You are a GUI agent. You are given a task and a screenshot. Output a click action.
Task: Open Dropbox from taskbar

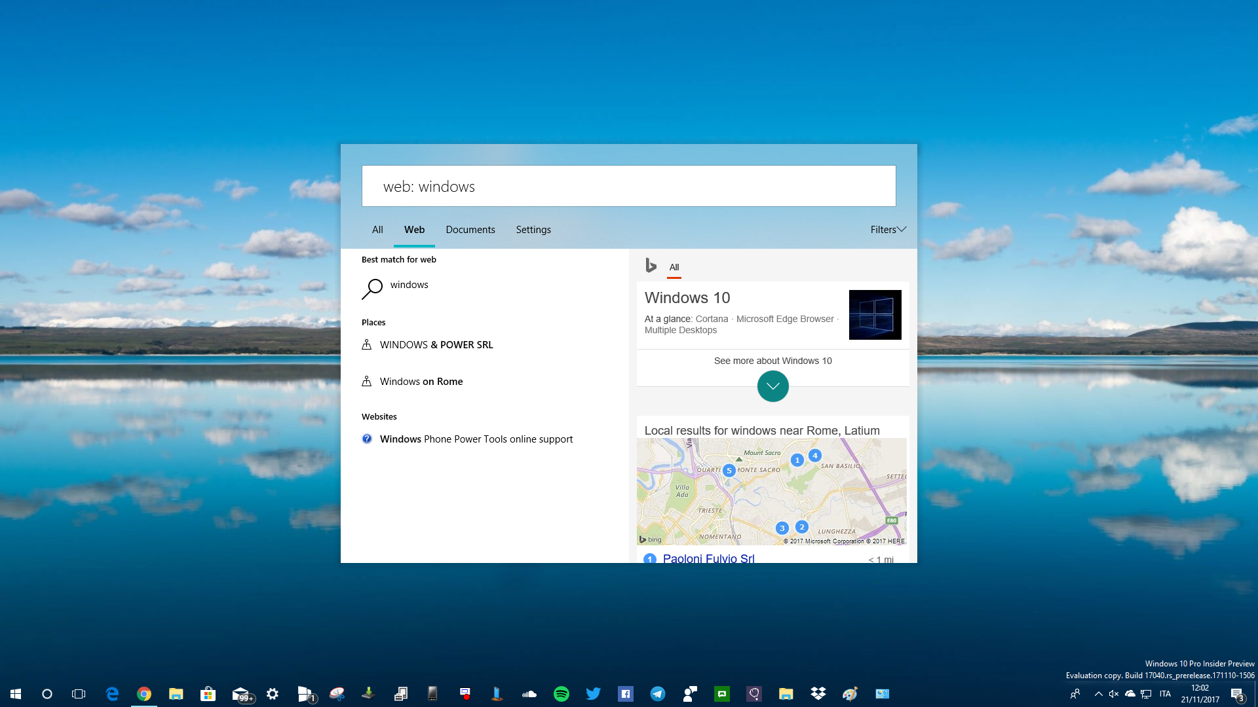click(x=818, y=694)
